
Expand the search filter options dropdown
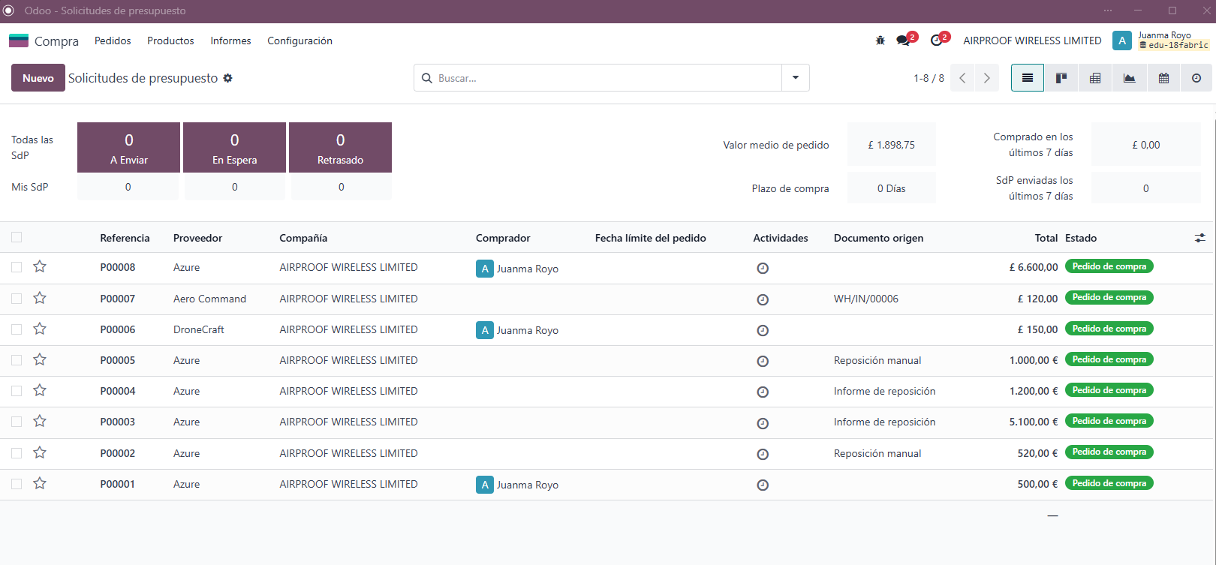tap(796, 78)
